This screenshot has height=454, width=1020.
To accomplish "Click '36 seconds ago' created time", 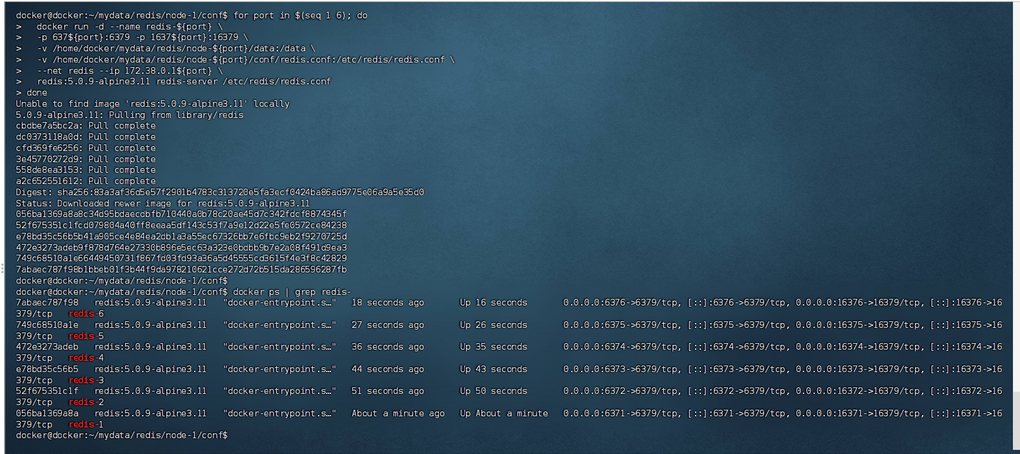I will pyautogui.click(x=388, y=347).
